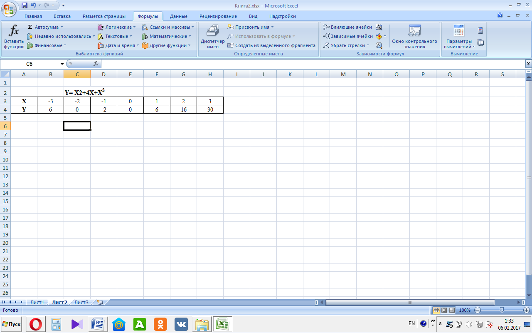
Task: Open the Odnoklassniki taskbar icon
Action: point(160,324)
